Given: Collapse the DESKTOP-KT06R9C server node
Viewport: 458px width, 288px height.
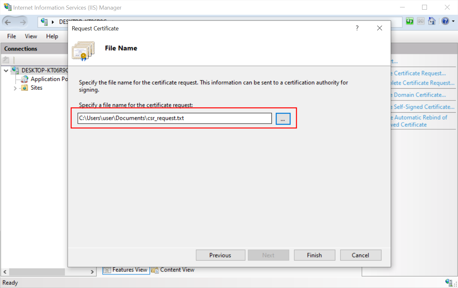Looking at the screenshot, I should 6,70.
